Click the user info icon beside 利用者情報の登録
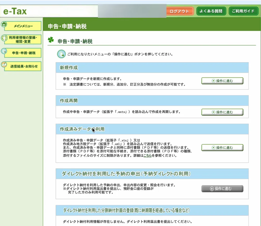This screenshot has height=226, width=261. (4, 38)
